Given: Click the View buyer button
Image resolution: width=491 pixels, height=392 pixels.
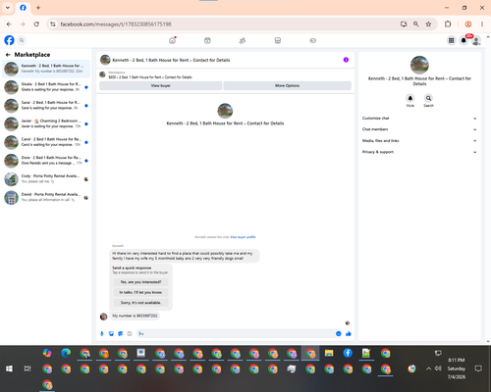Looking at the screenshot, I should tap(161, 85).
